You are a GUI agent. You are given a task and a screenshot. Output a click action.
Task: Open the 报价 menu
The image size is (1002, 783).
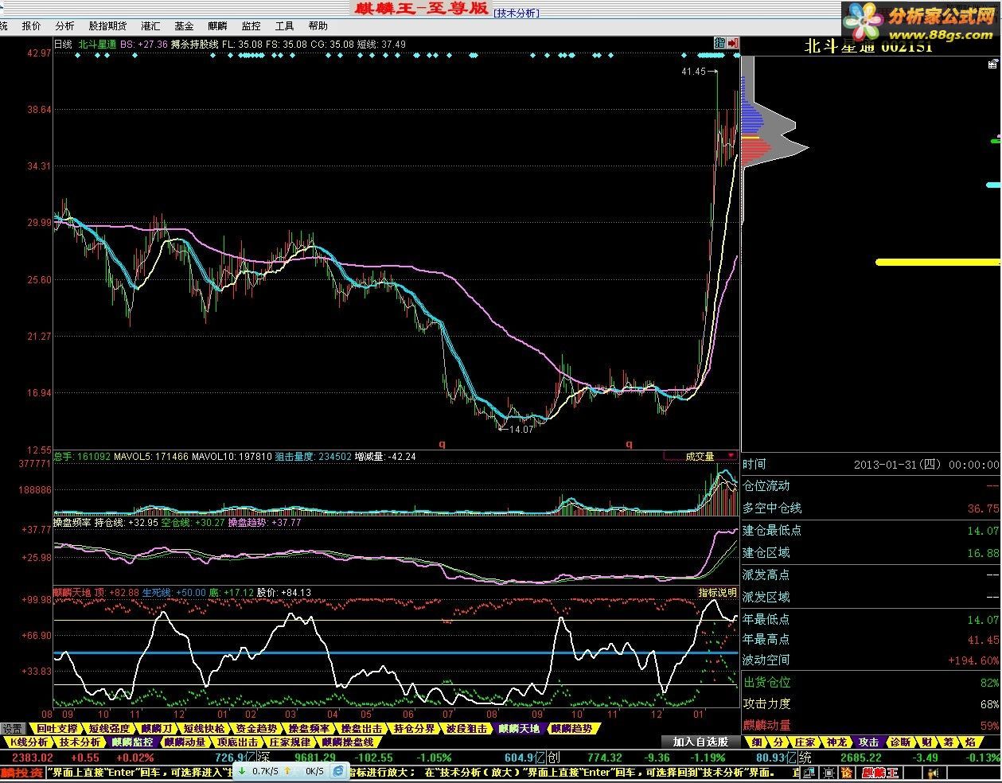point(31,26)
